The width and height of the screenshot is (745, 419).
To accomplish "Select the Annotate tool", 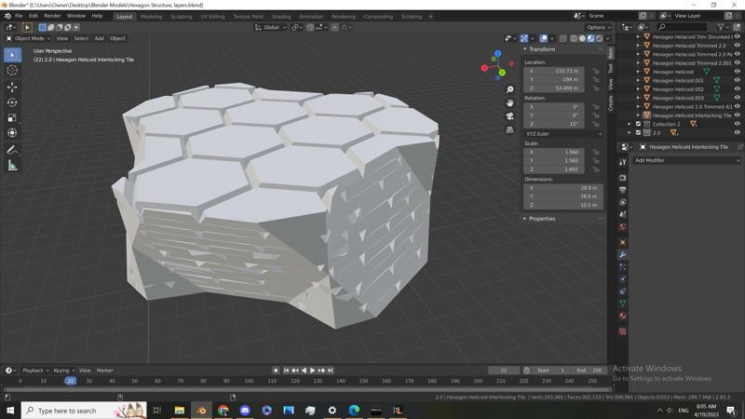I will [12, 150].
